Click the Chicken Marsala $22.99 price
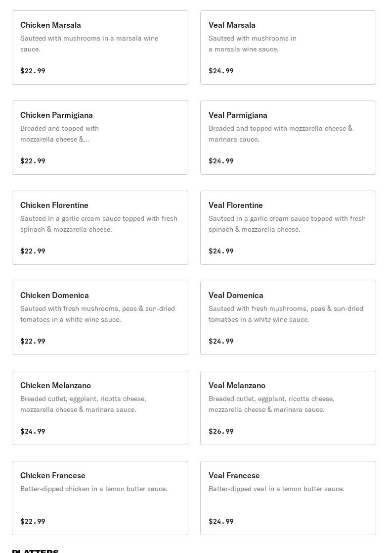 [33, 71]
